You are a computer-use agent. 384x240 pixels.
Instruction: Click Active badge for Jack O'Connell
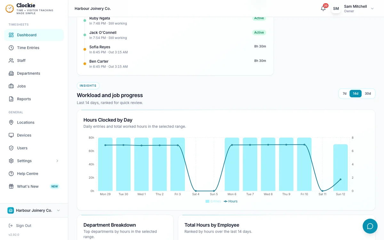[259, 32]
